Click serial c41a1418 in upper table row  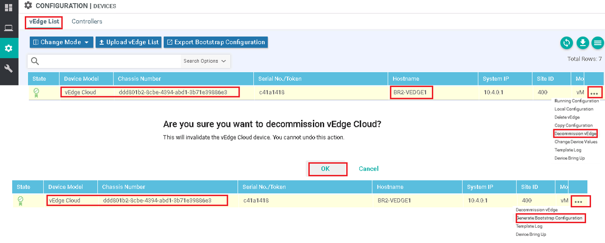(x=271, y=93)
